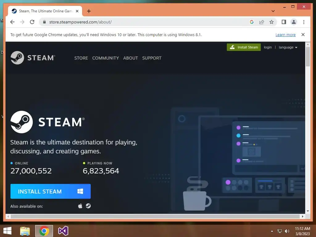Click the large blue INSTALL STEAM button
This screenshot has height=237, width=316.
point(51,191)
